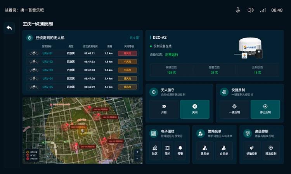The width and height of the screenshot is (291, 174).
Task: Stop countermeasure with 停止反制
Action: [x=265, y=109]
